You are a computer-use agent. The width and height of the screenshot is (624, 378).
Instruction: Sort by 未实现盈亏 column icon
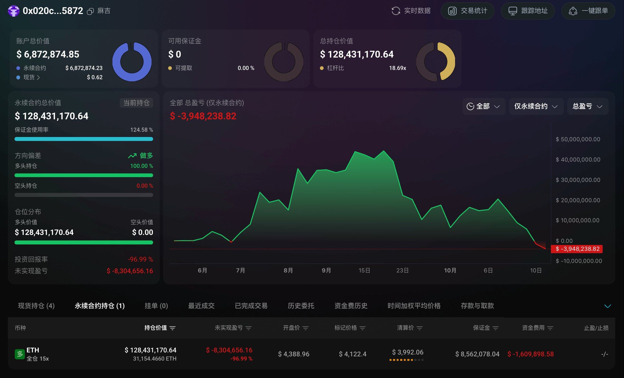pos(249,328)
